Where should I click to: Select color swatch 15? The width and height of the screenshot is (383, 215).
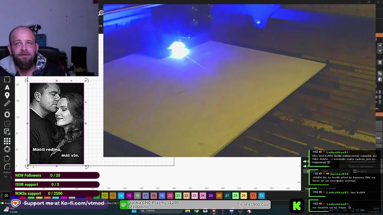[129, 196]
